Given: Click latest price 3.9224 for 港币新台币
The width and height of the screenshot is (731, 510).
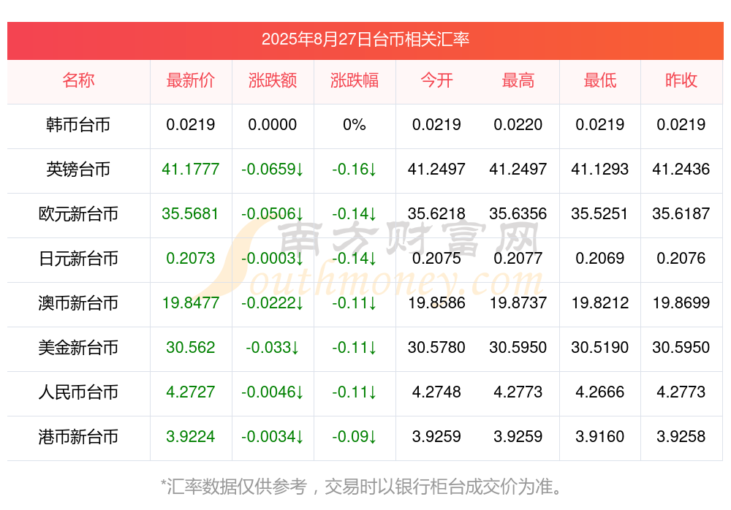Looking at the screenshot, I should tap(190, 437).
